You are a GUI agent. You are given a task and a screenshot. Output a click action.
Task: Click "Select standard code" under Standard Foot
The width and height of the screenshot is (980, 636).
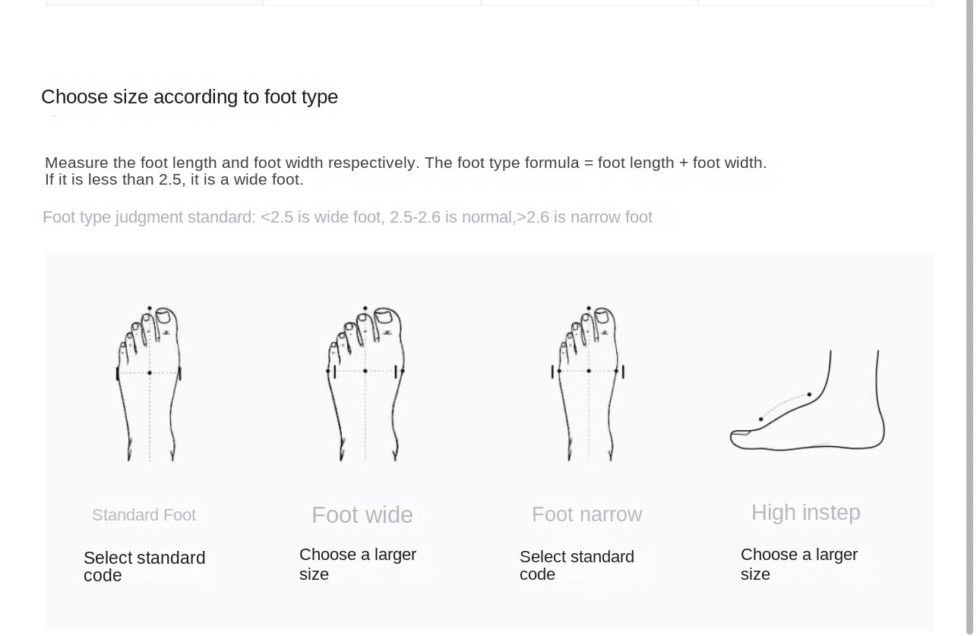coord(144,566)
